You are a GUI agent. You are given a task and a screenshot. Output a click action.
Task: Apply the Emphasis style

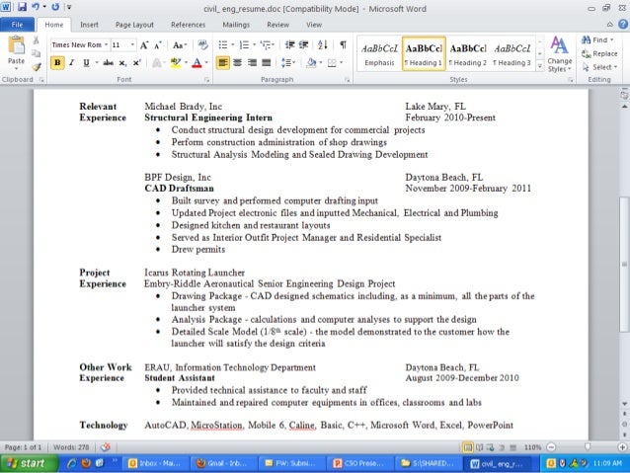click(379, 54)
